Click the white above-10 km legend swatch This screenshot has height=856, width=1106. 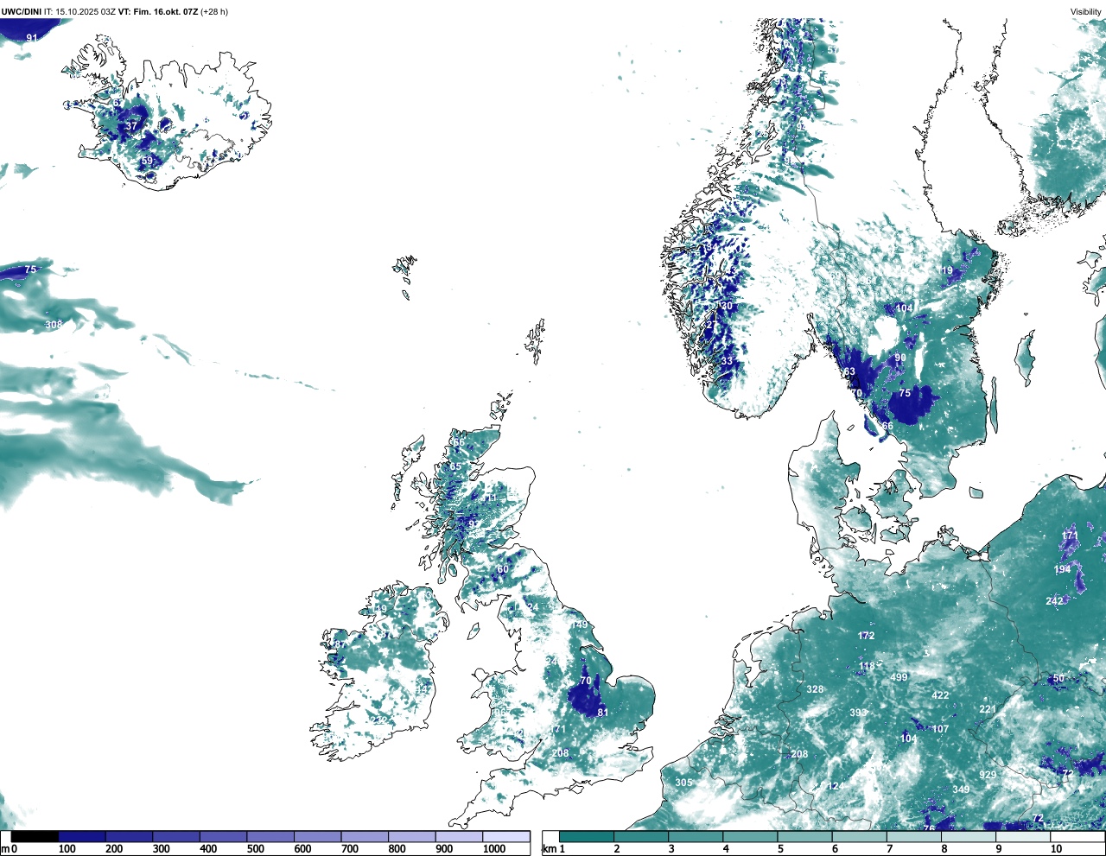1077,836
